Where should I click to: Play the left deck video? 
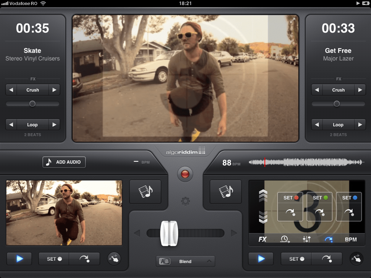click(20, 258)
